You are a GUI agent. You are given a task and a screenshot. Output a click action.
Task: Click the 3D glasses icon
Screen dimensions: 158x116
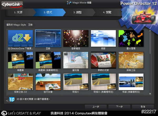coord(11,100)
